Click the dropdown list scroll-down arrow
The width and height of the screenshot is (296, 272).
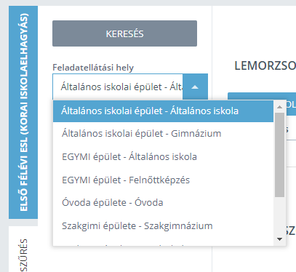click(x=279, y=239)
